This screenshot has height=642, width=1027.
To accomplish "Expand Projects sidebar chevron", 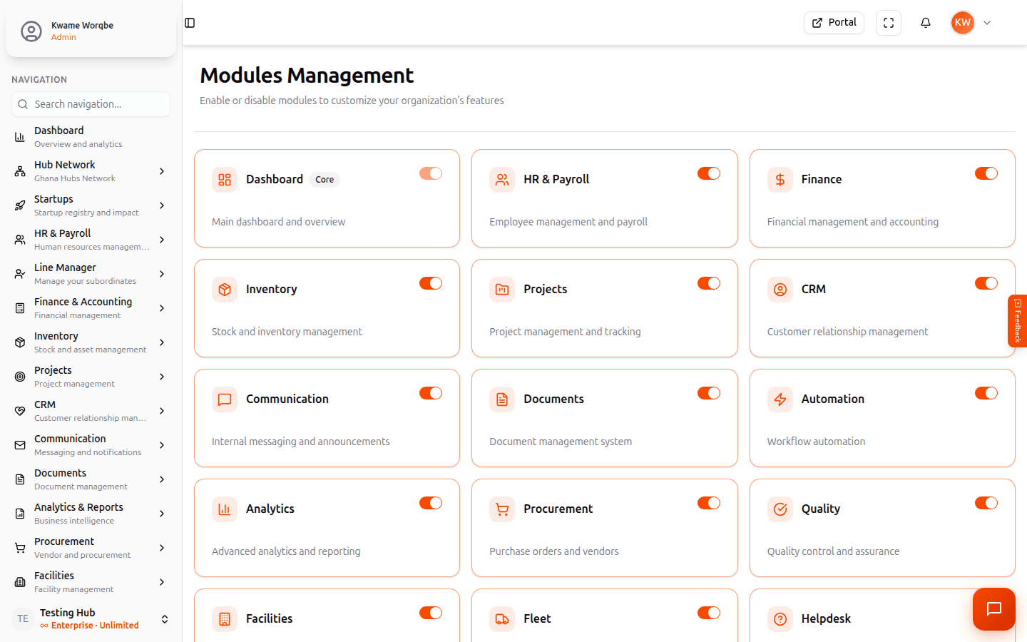I will [x=162, y=377].
